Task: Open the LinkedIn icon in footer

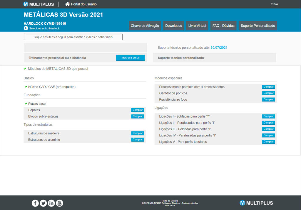Action: point(51,203)
